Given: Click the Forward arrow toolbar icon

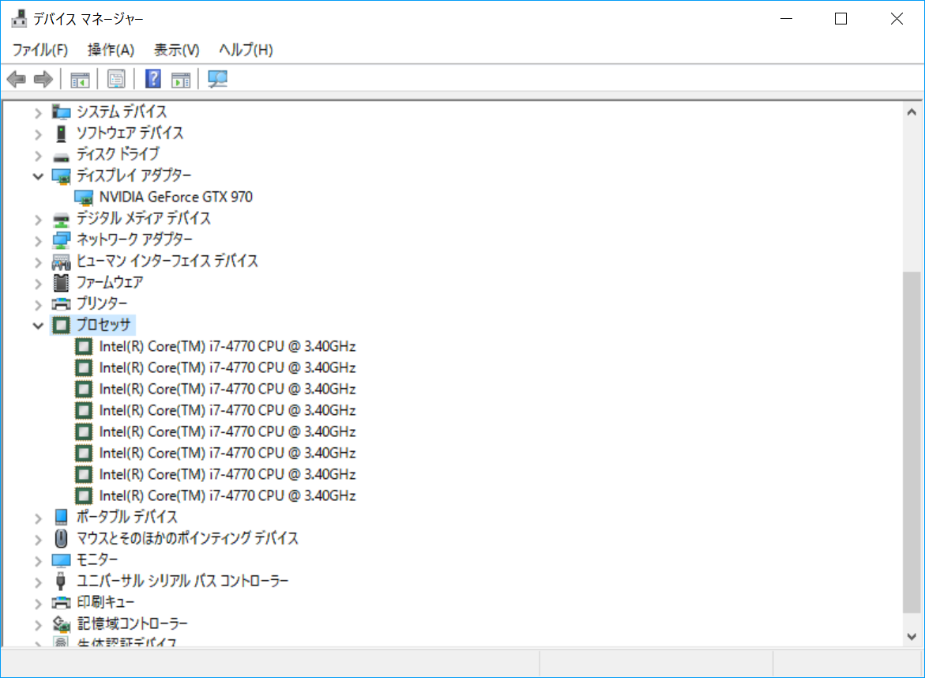Looking at the screenshot, I should pos(43,78).
